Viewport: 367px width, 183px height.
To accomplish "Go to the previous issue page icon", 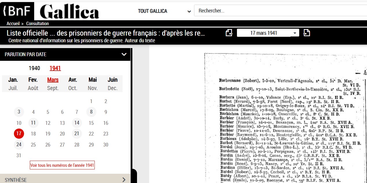I will [x=229, y=33].
